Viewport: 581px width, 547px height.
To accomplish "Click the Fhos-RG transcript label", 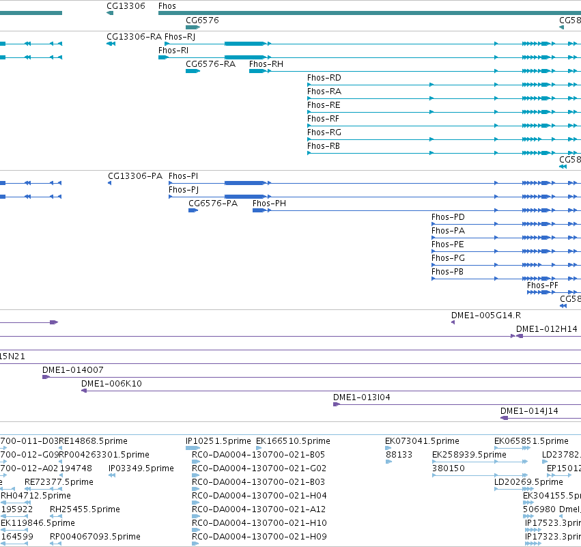I will pos(324,132).
